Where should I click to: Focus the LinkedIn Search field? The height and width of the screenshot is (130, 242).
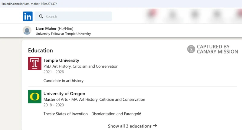[x=73, y=16]
